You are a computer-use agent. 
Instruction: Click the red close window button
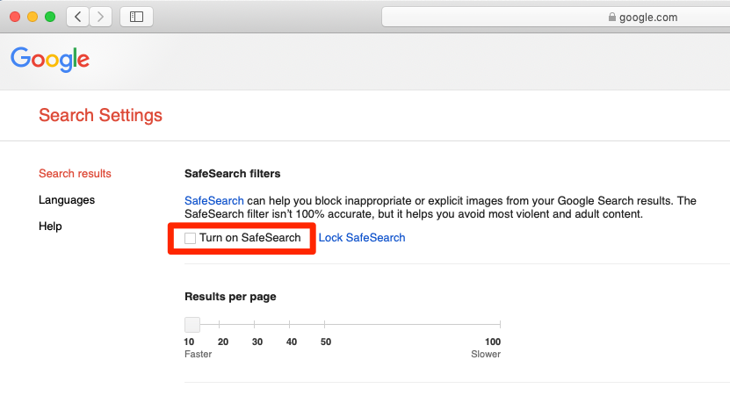(15, 18)
